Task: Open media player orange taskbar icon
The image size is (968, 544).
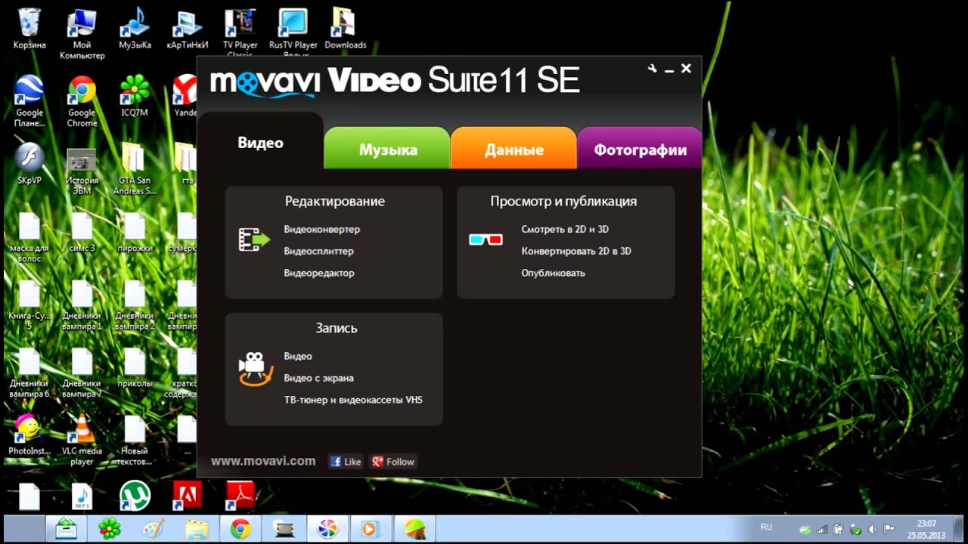Action: coord(371,528)
